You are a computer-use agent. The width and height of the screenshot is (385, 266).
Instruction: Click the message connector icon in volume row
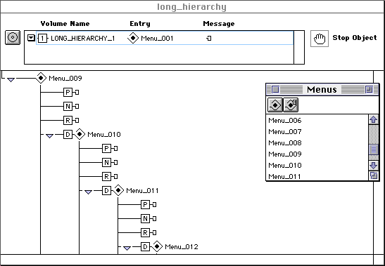point(209,38)
